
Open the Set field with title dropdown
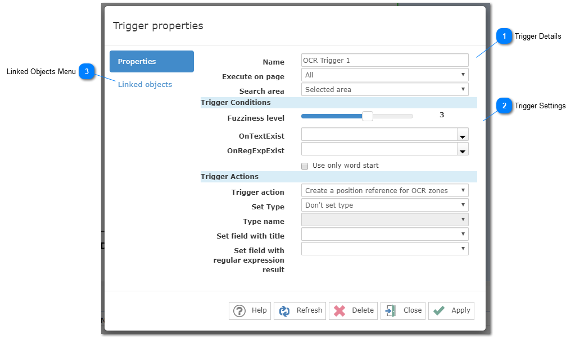click(x=384, y=234)
